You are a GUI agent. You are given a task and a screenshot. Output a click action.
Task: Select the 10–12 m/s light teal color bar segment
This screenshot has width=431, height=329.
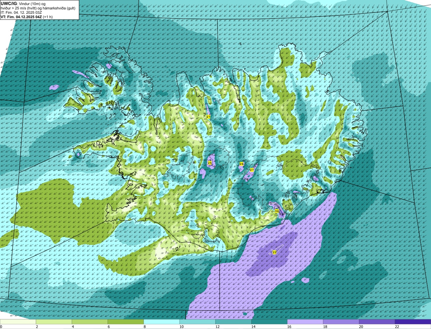(x=197, y=322)
